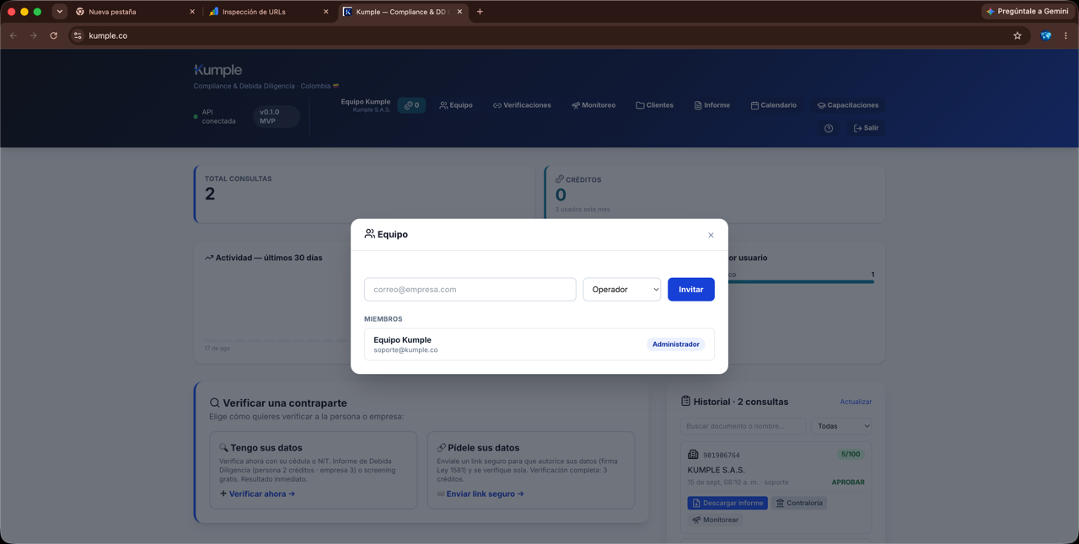Screen dimensions: 1079x544
Task: Open the Todas filter dropdown
Action: coord(844,426)
